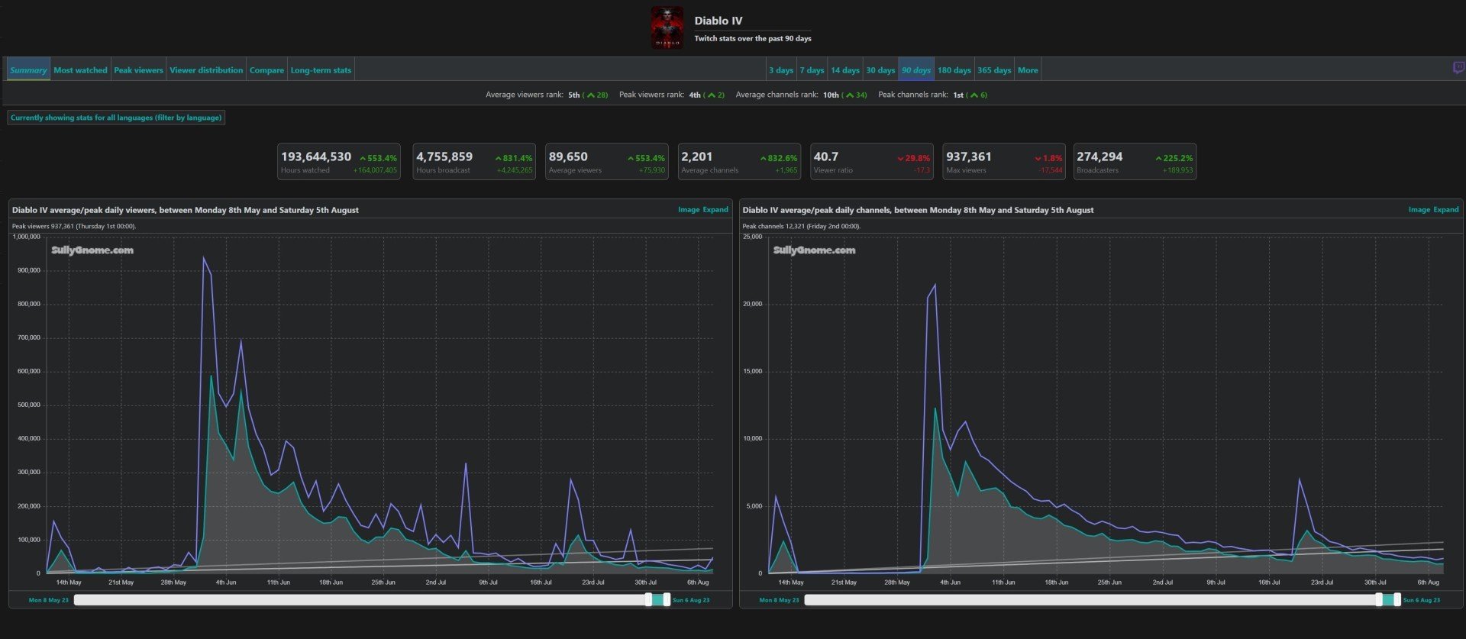Choose the 3 days time range
This screenshot has width=1466, height=639.
(x=780, y=70)
